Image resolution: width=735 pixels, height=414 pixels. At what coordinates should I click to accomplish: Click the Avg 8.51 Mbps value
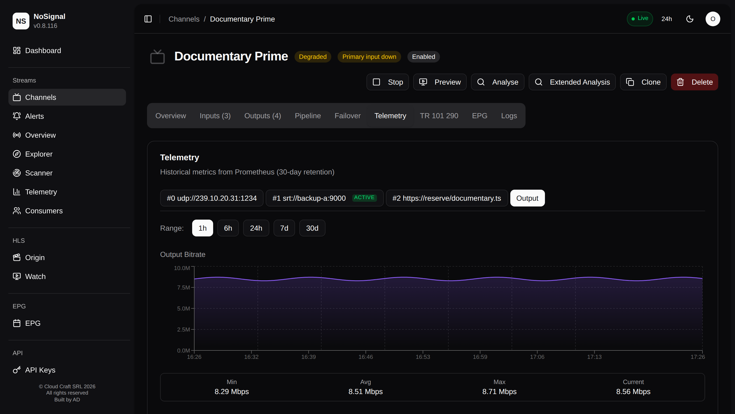(365, 391)
